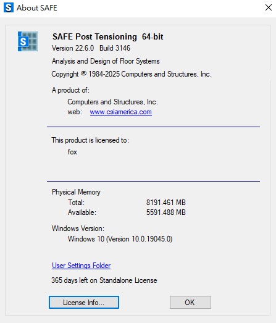Click the This product is licensed to label
276x323 pixels.
tap(90, 140)
